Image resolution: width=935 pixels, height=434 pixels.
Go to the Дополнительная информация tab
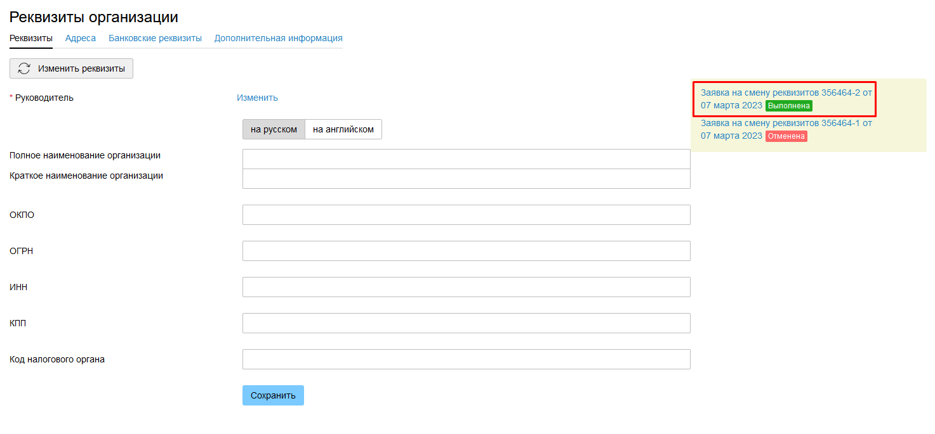tap(278, 38)
